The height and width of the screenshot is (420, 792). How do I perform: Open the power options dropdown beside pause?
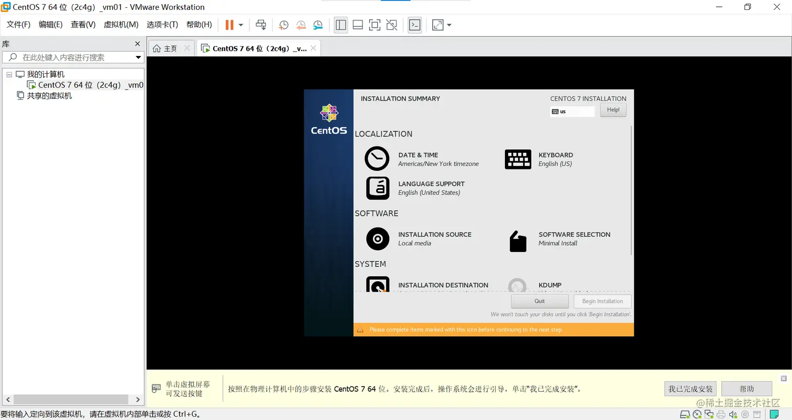pyautogui.click(x=241, y=25)
